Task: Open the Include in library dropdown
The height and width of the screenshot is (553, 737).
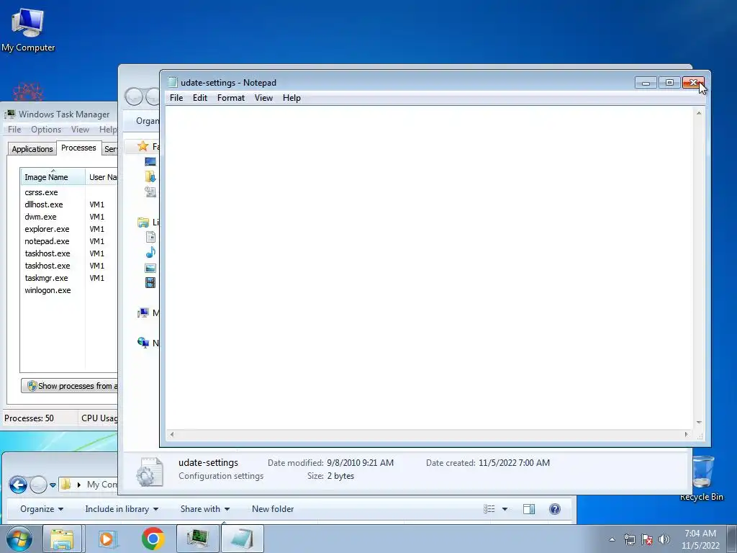Action: coord(122,509)
